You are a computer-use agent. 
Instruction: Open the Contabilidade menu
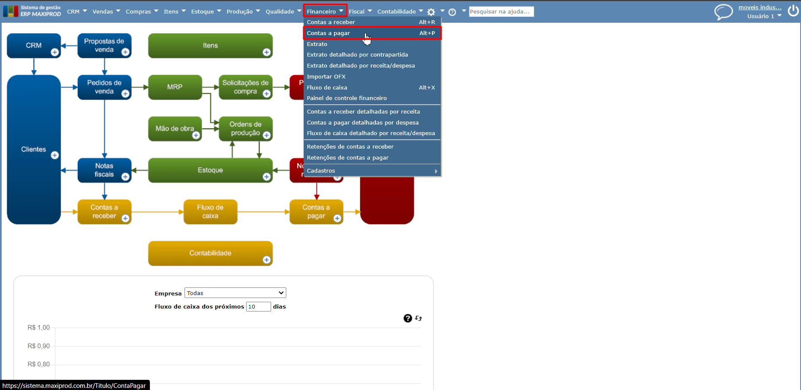pyautogui.click(x=400, y=11)
